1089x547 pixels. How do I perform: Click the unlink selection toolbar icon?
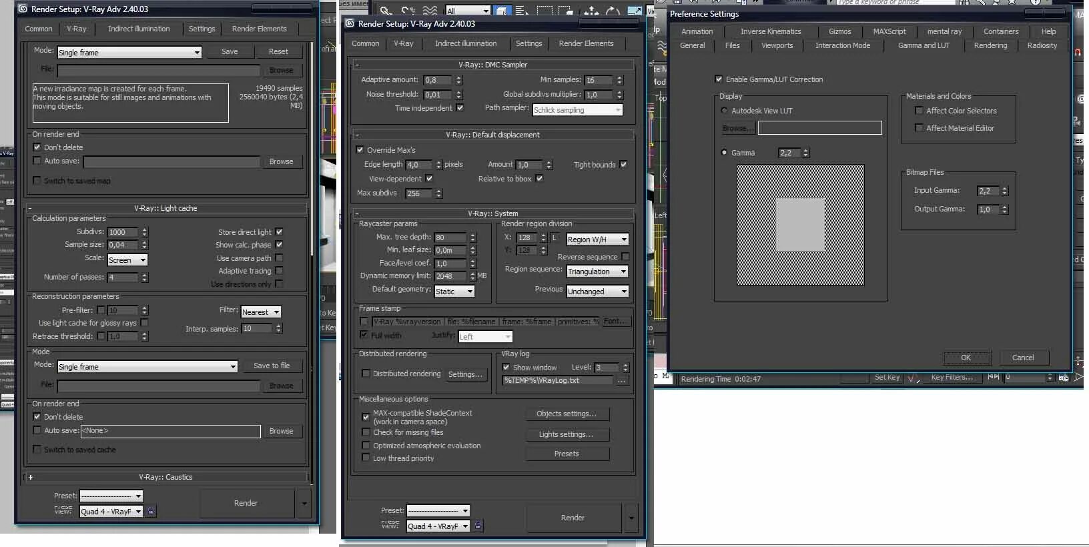coord(408,11)
